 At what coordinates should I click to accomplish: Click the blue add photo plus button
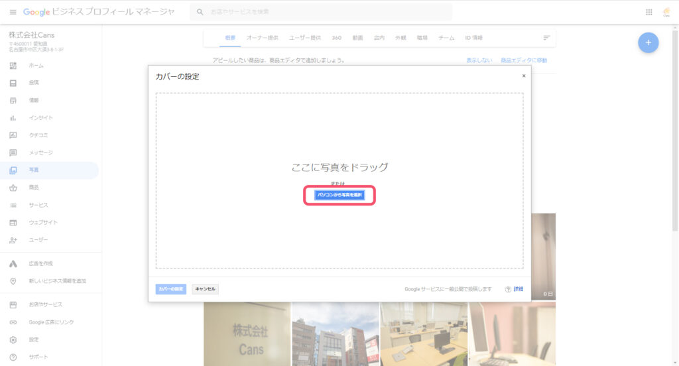point(648,42)
